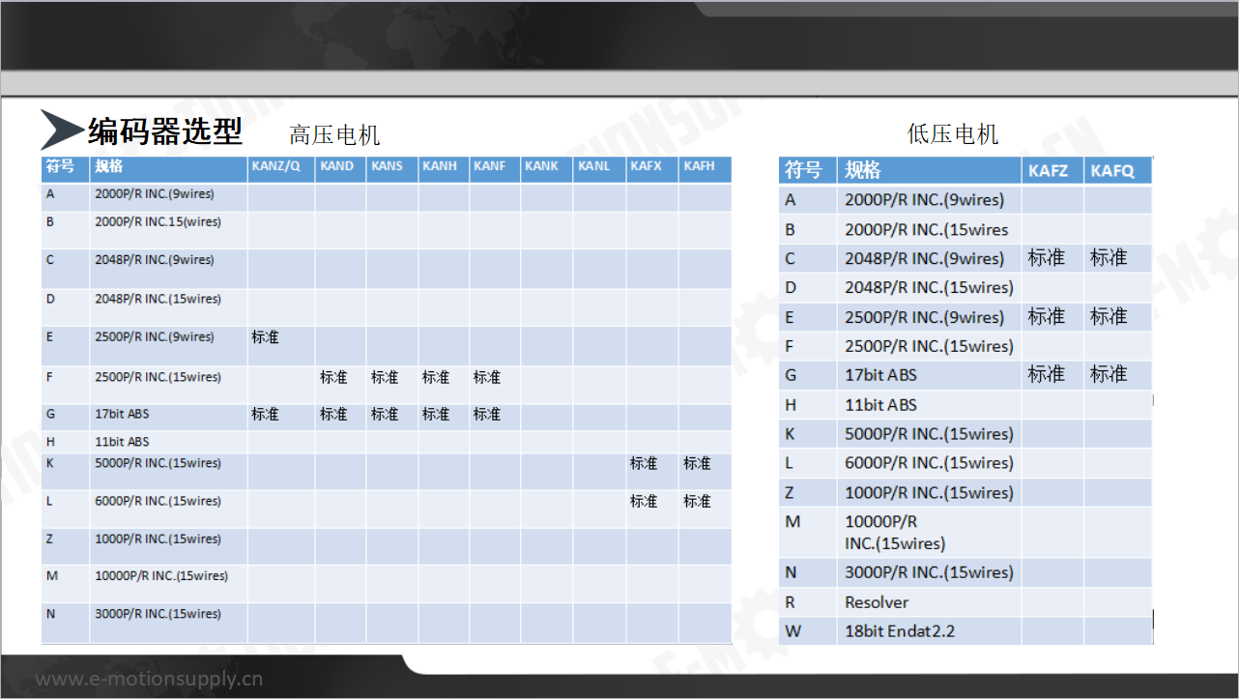Click 规格 header in the 低压电机 table
This screenshot has height=699, width=1239.
pos(862,170)
